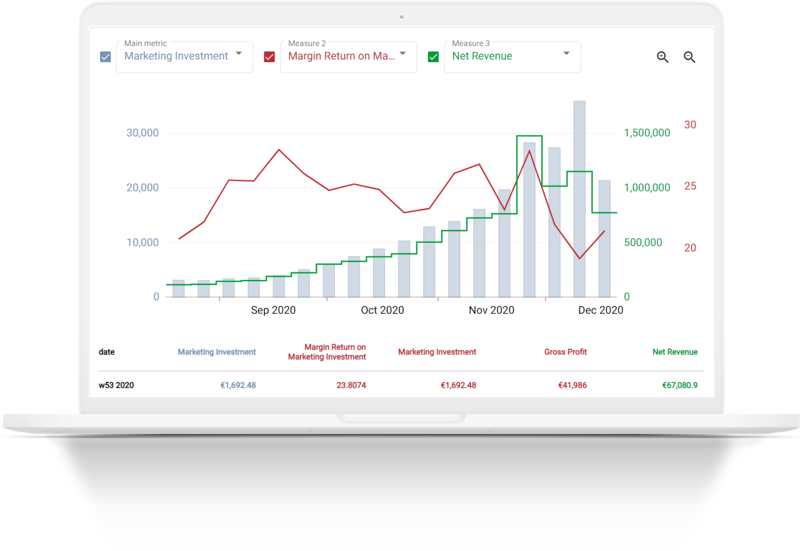
Task: Open the Main metric dropdown arrow
Action: [239, 54]
